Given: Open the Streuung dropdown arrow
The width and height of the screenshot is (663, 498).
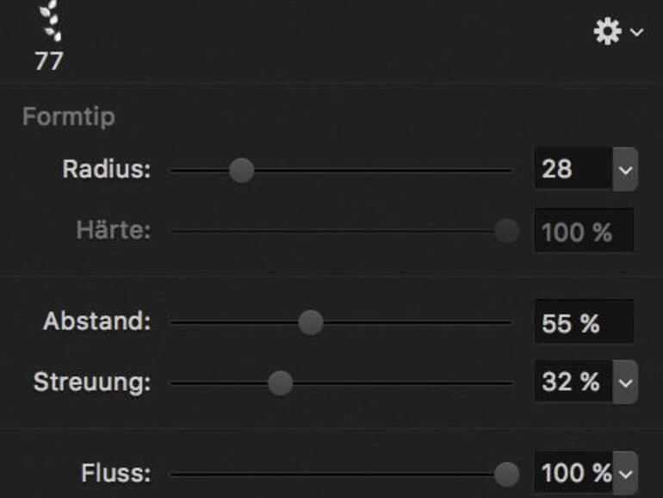Looking at the screenshot, I should [625, 383].
